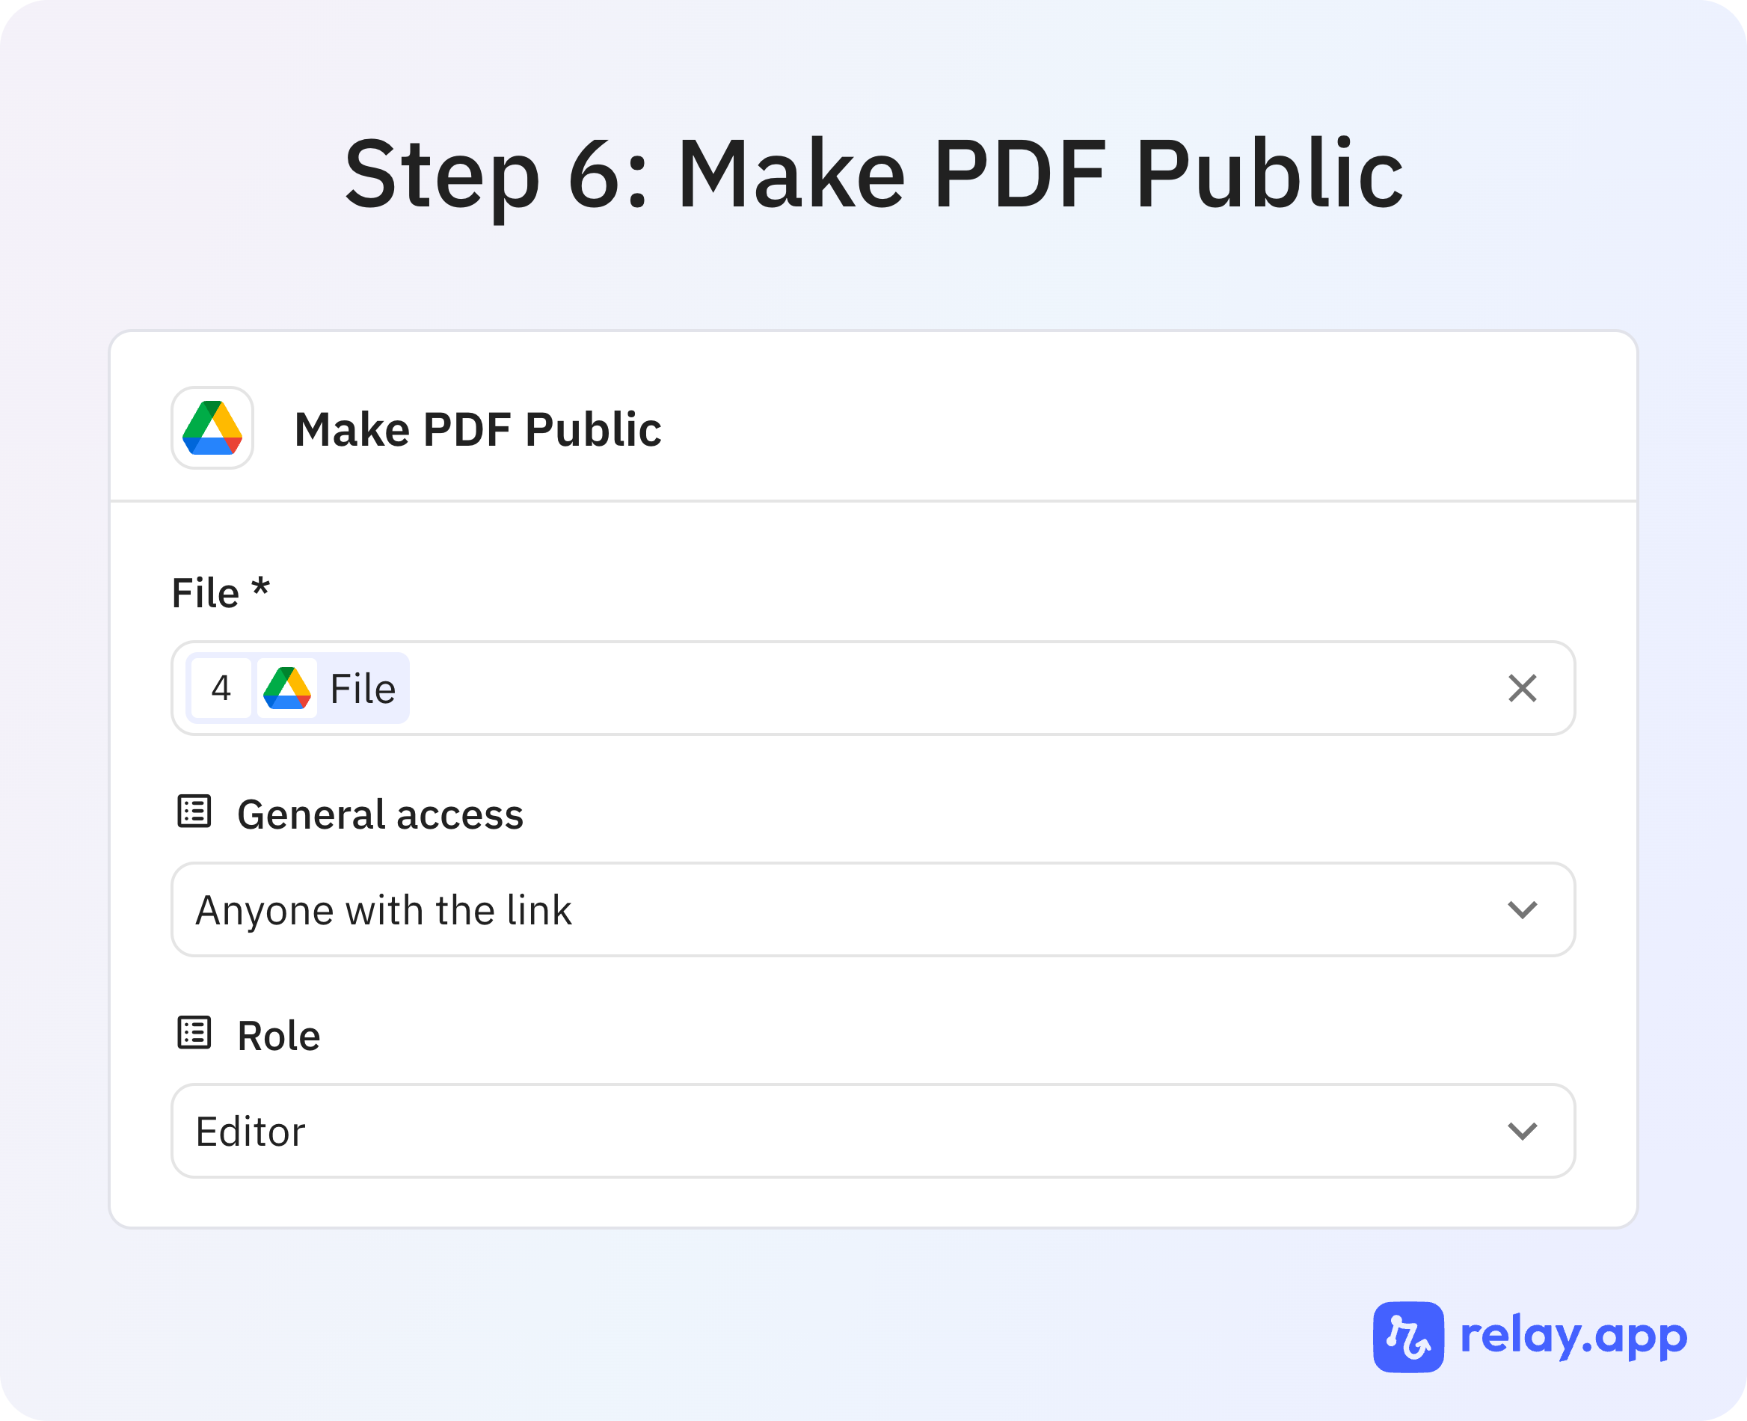Click the 'Role' field label

[278, 1036]
